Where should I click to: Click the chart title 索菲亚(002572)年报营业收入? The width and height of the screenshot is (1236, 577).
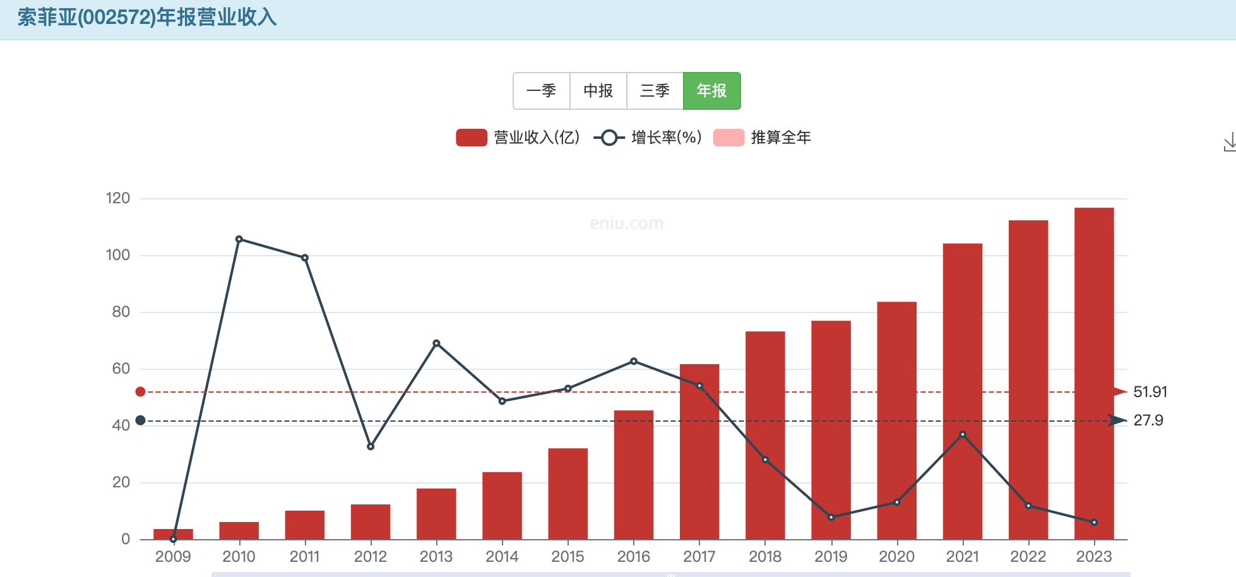click(x=147, y=18)
